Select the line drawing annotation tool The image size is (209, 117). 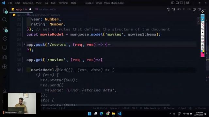click(202, 26)
